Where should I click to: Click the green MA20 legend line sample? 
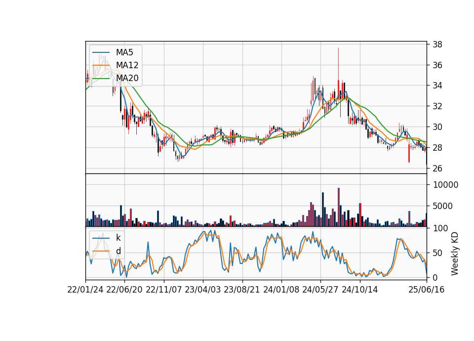[101, 79]
